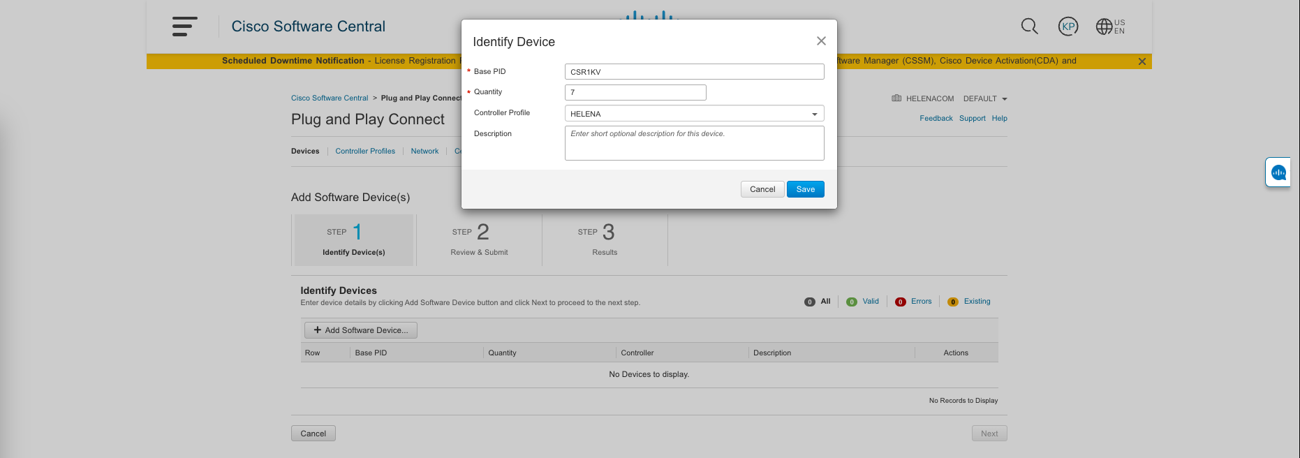The width and height of the screenshot is (1300, 458).
Task: Switch to the Network tab
Action: click(x=424, y=151)
